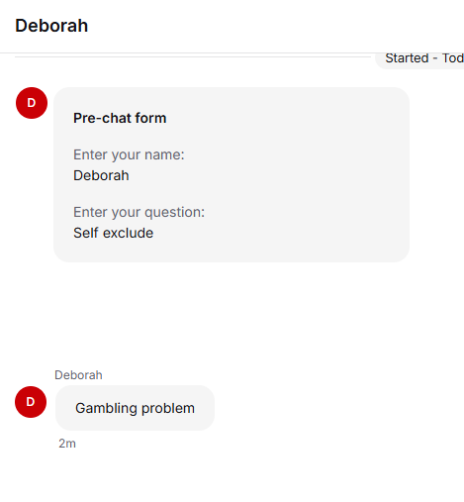Select the Gambling problem message bubble
464x502 pixels.
(x=135, y=408)
